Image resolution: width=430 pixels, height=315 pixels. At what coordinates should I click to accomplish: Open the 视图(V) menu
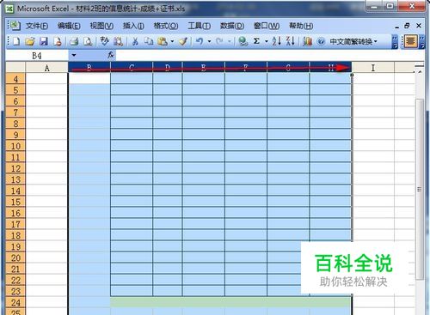point(101,26)
